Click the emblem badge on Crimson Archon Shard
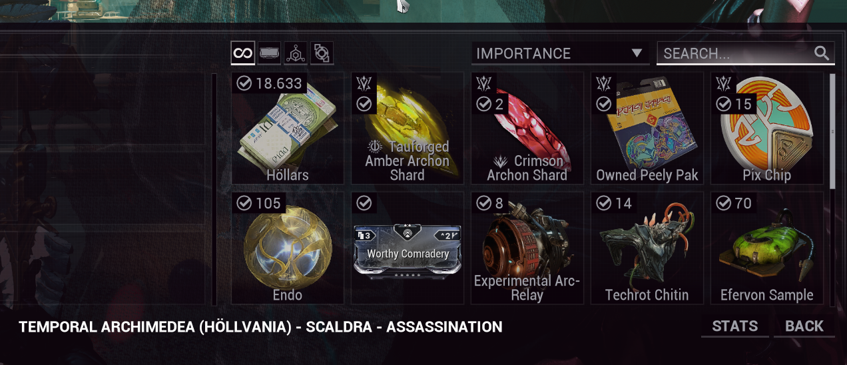Viewport: 847px width, 365px height. [x=484, y=84]
